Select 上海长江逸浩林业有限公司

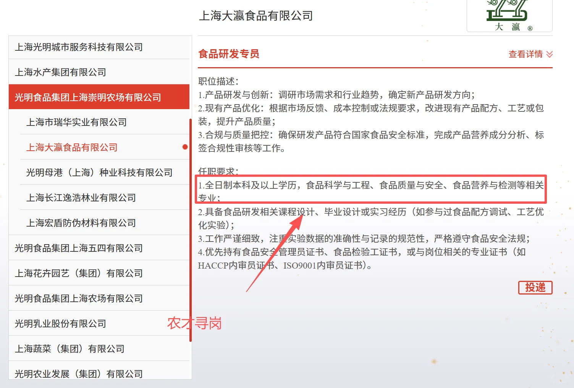(x=105, y=198)
